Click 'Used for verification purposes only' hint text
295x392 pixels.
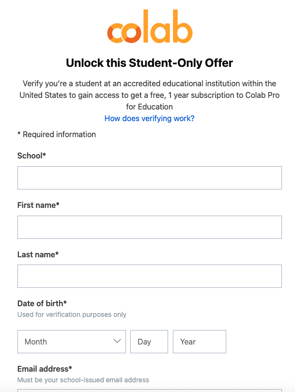click(x=72, y=314)
